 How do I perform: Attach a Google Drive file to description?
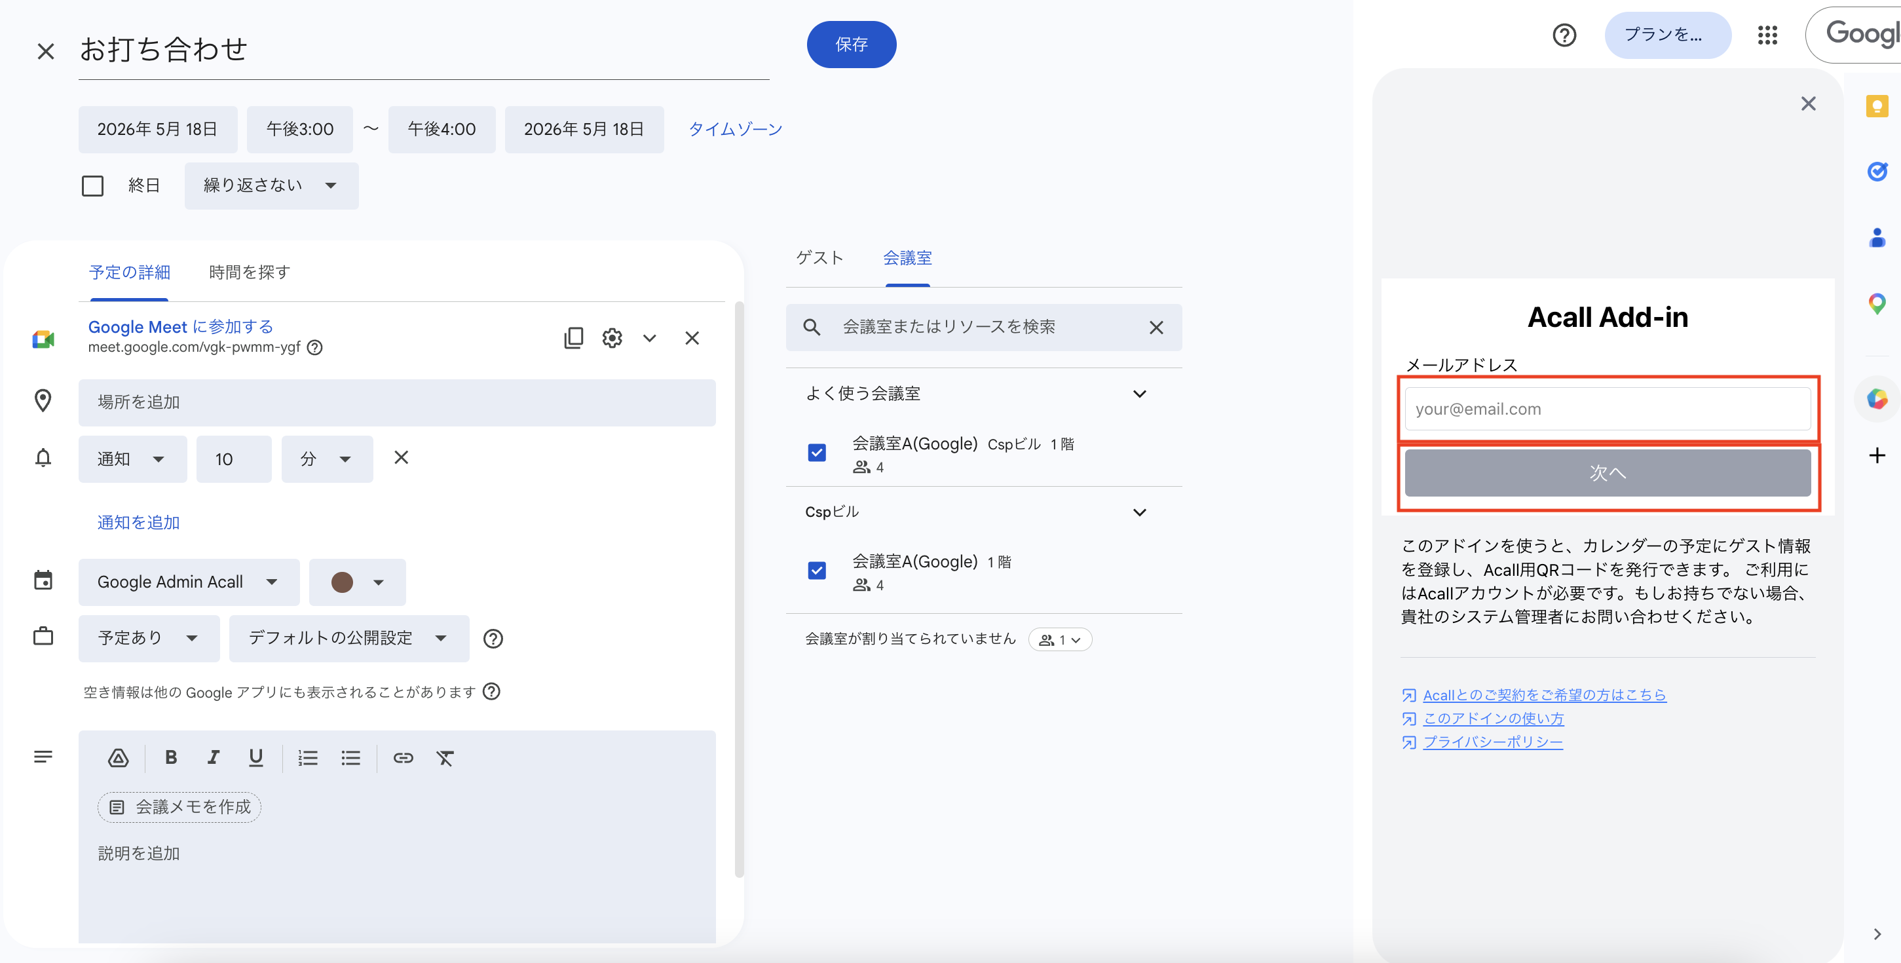coord(118,758)
